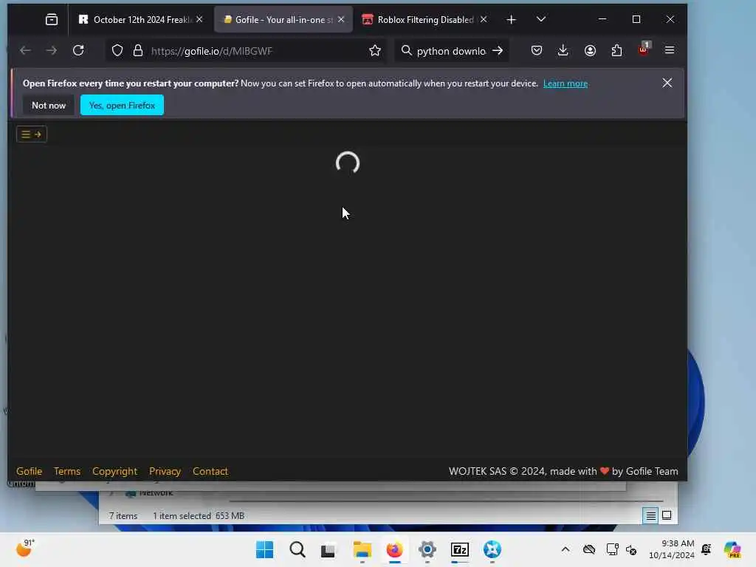Launch Copilot preview from taskbar

732,549
